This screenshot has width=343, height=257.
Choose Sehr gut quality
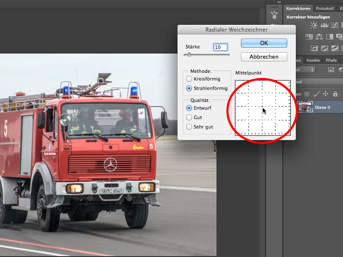199,127
